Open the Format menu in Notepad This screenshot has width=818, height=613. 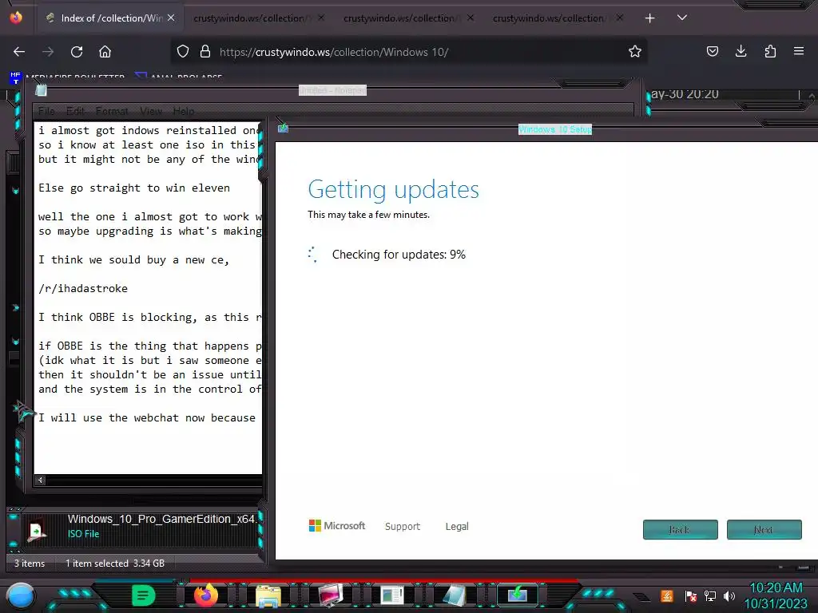112,111
